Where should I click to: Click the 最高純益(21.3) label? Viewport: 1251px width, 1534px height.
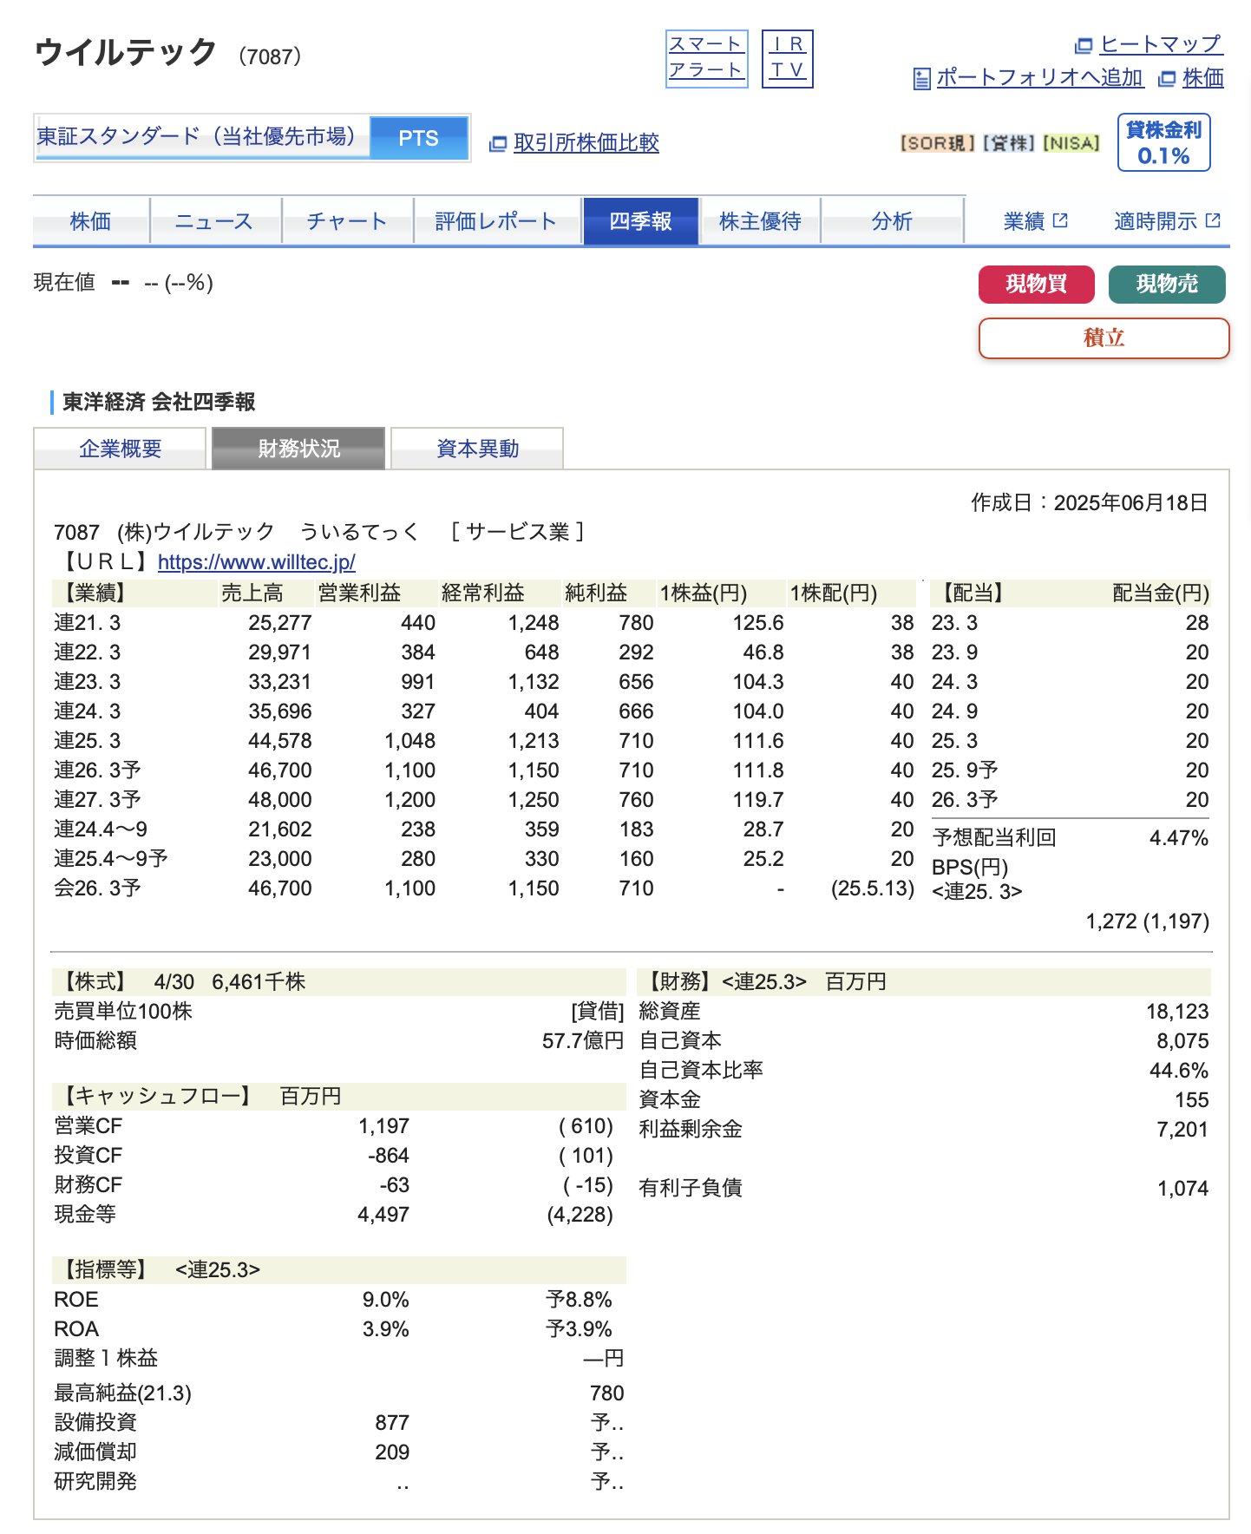coord(122,1393)
